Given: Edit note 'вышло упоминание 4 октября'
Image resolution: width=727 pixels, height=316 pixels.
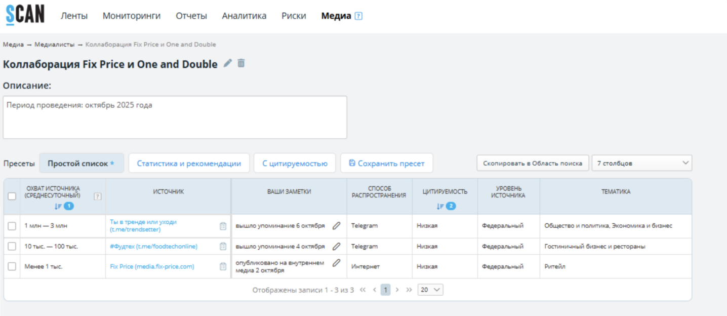Looking at the screenshot, I should [x=336, y=247].
